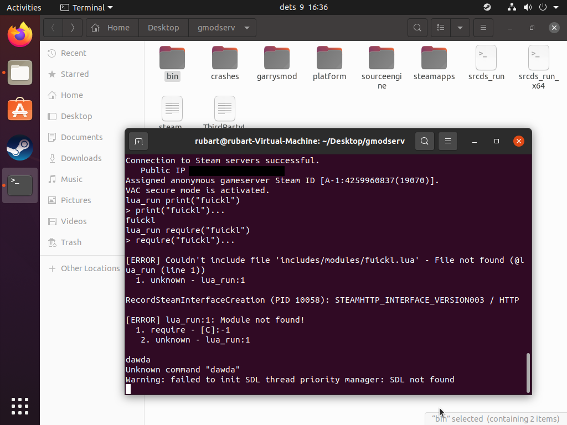Image resolution: width=567 pixels, height=425 pixels.
Task: Select the crashes folder
Action: (225, 63)
